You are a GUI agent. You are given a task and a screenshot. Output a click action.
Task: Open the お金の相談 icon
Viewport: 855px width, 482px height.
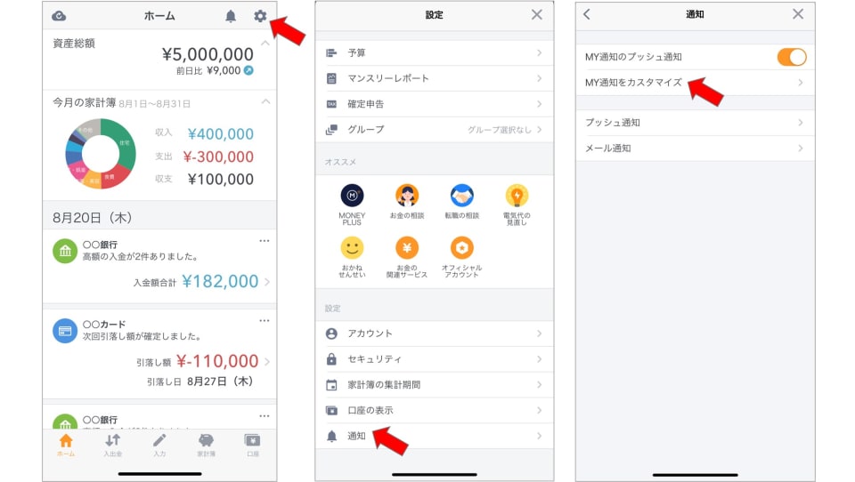pos(407,196)
